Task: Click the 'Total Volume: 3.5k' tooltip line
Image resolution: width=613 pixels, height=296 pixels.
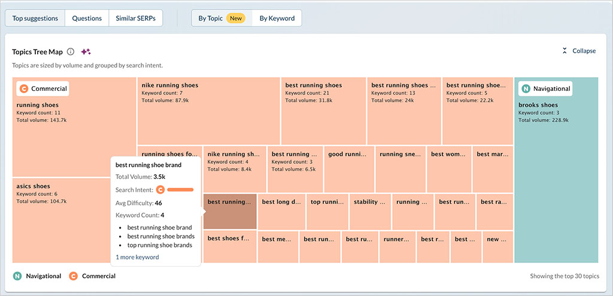Action: point(140,177)
